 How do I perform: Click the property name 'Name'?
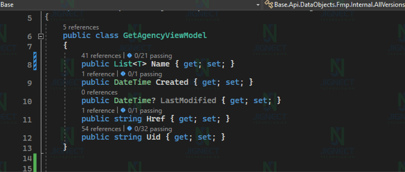click(161, 64)
